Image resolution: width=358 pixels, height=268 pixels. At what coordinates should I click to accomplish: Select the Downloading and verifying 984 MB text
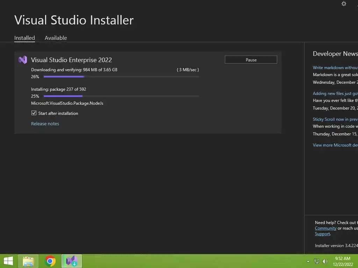click(74, 70)
